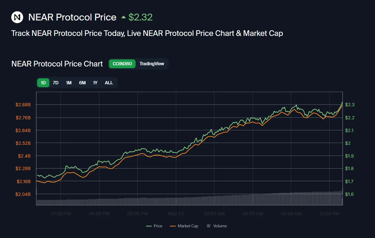Click the $2.2 price axis label
This screenshot has height=238, width=375.
350,118
